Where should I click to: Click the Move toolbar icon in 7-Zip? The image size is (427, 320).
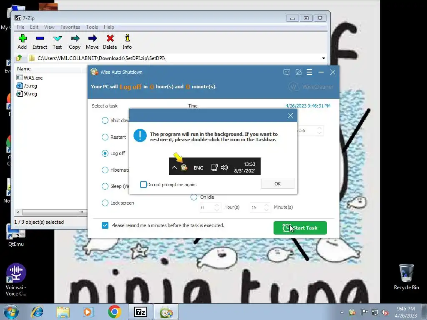pos(92,41)
